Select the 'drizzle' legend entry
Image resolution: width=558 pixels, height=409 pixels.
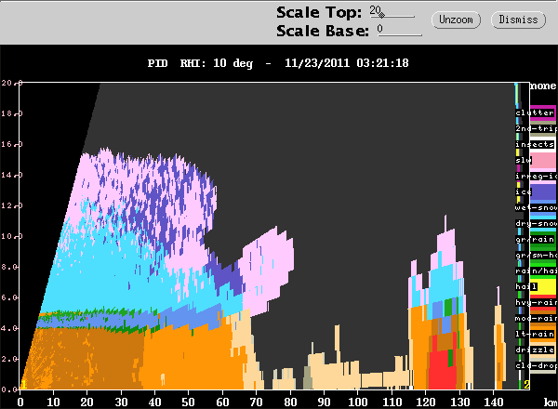click(x=535, y=350)
